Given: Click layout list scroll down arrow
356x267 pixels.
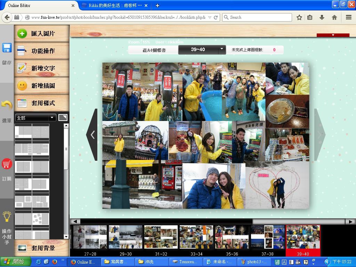Looking at the screenshot, I should point(66,236).
